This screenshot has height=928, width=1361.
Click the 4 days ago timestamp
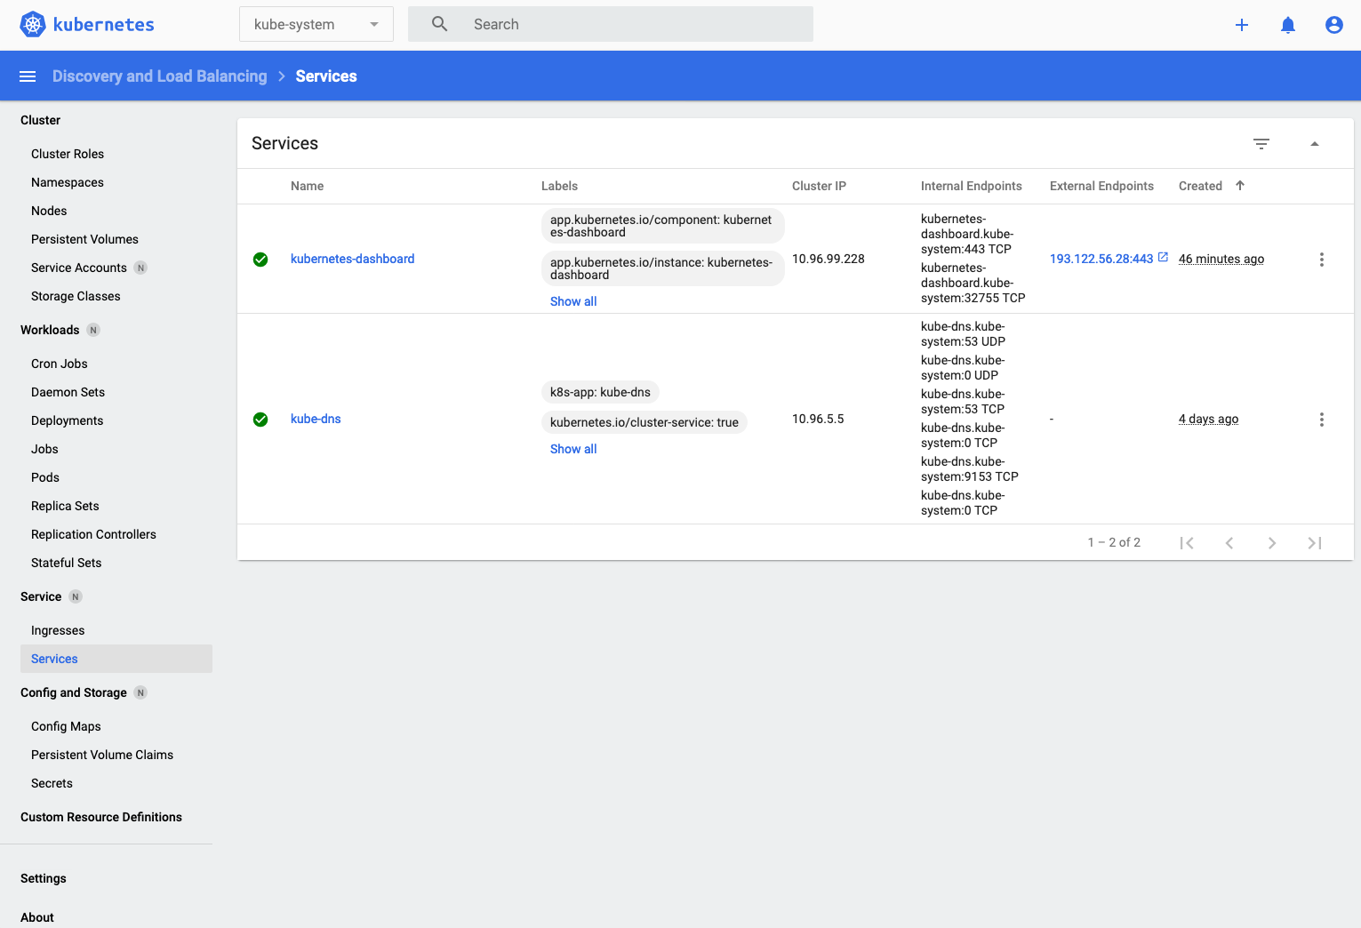[x=1209, y=419]
